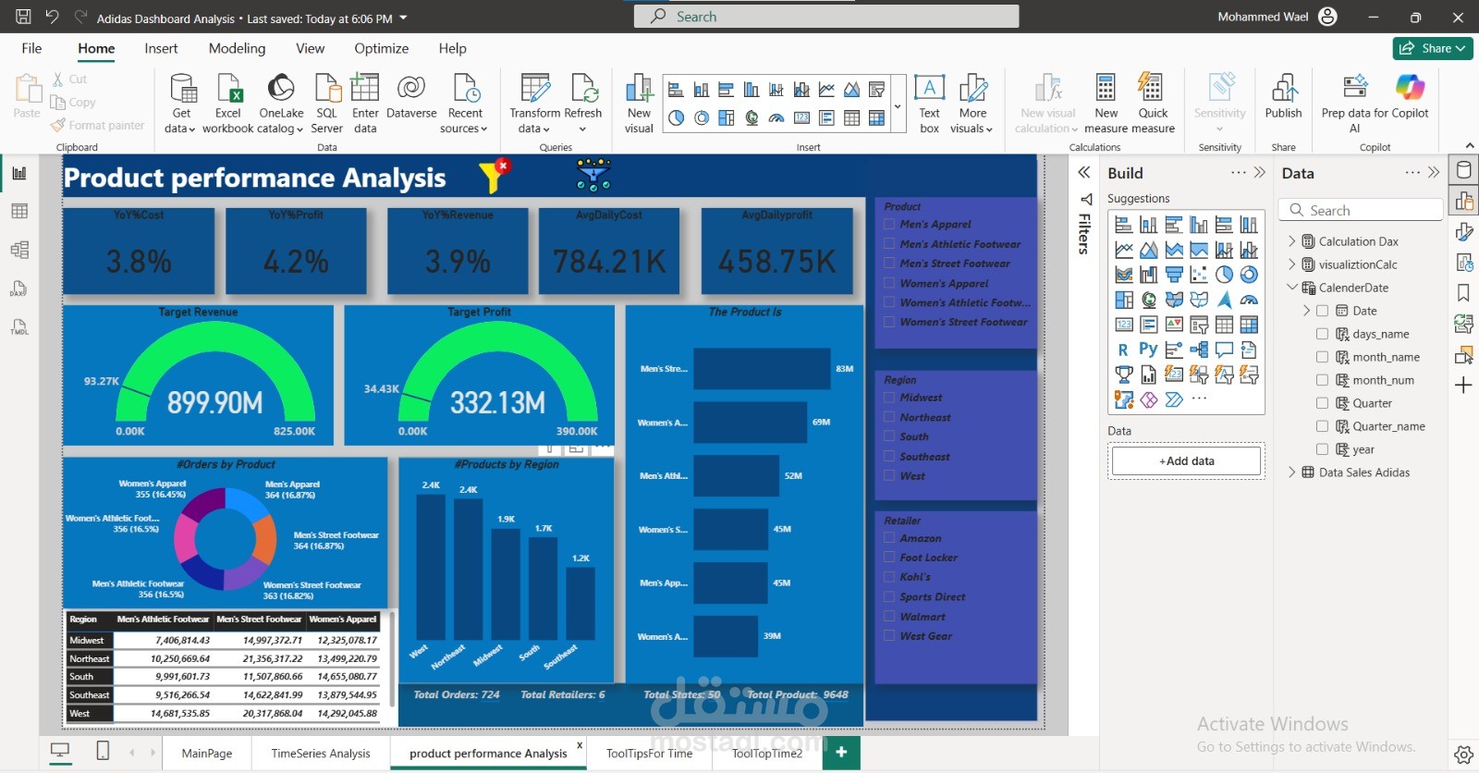
Task: Click the Target Revenue gauge
Action: 198,375
